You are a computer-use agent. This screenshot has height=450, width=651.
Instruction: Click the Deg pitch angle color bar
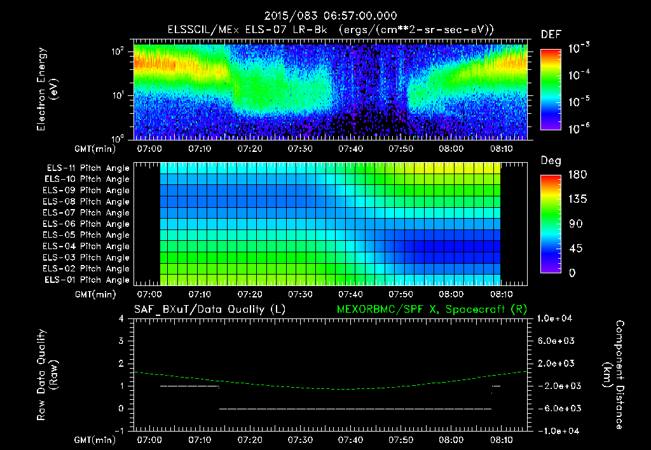tap(551, 224)
